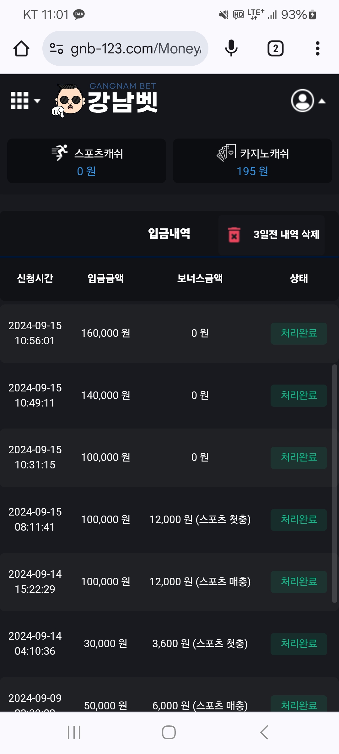339x754 pixels.
Task: Click 처리완료 status for 160,000 원 deposit
Action: tap(299, 333)
